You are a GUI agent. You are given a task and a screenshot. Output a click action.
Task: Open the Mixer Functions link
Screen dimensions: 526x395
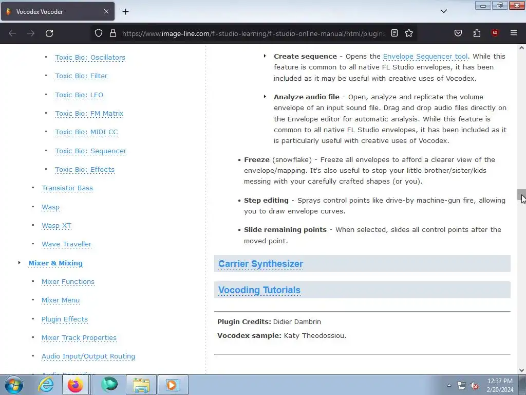pos(68,282)
